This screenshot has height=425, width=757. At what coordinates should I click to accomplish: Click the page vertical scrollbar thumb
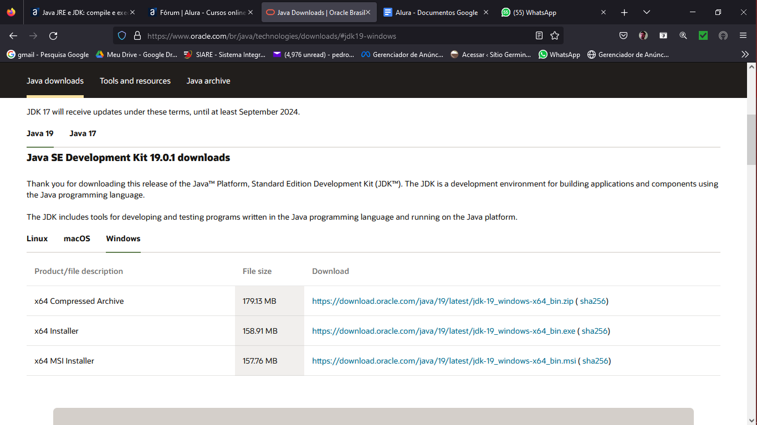click(751, 139)
